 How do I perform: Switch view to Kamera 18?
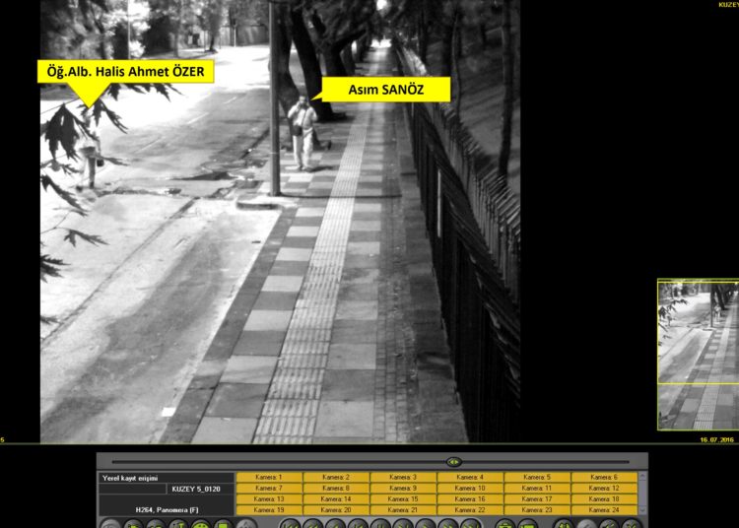tap(604, 499)
